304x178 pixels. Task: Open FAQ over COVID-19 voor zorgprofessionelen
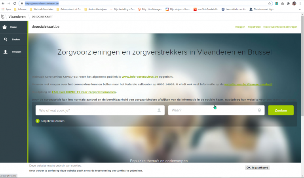(84, 92)
